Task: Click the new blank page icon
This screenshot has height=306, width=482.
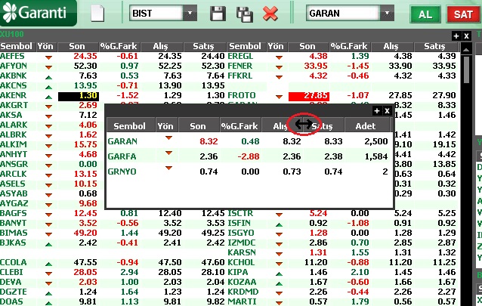Action: point(97,14)
